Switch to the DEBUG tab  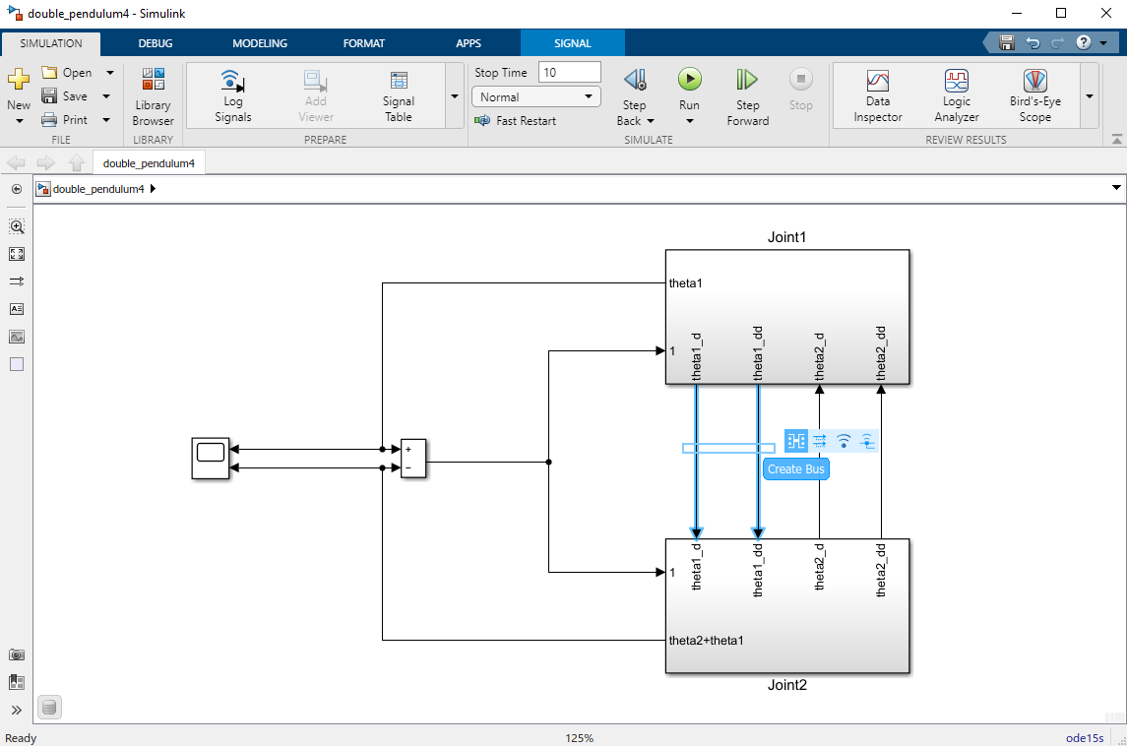click(x=156, y=43)
